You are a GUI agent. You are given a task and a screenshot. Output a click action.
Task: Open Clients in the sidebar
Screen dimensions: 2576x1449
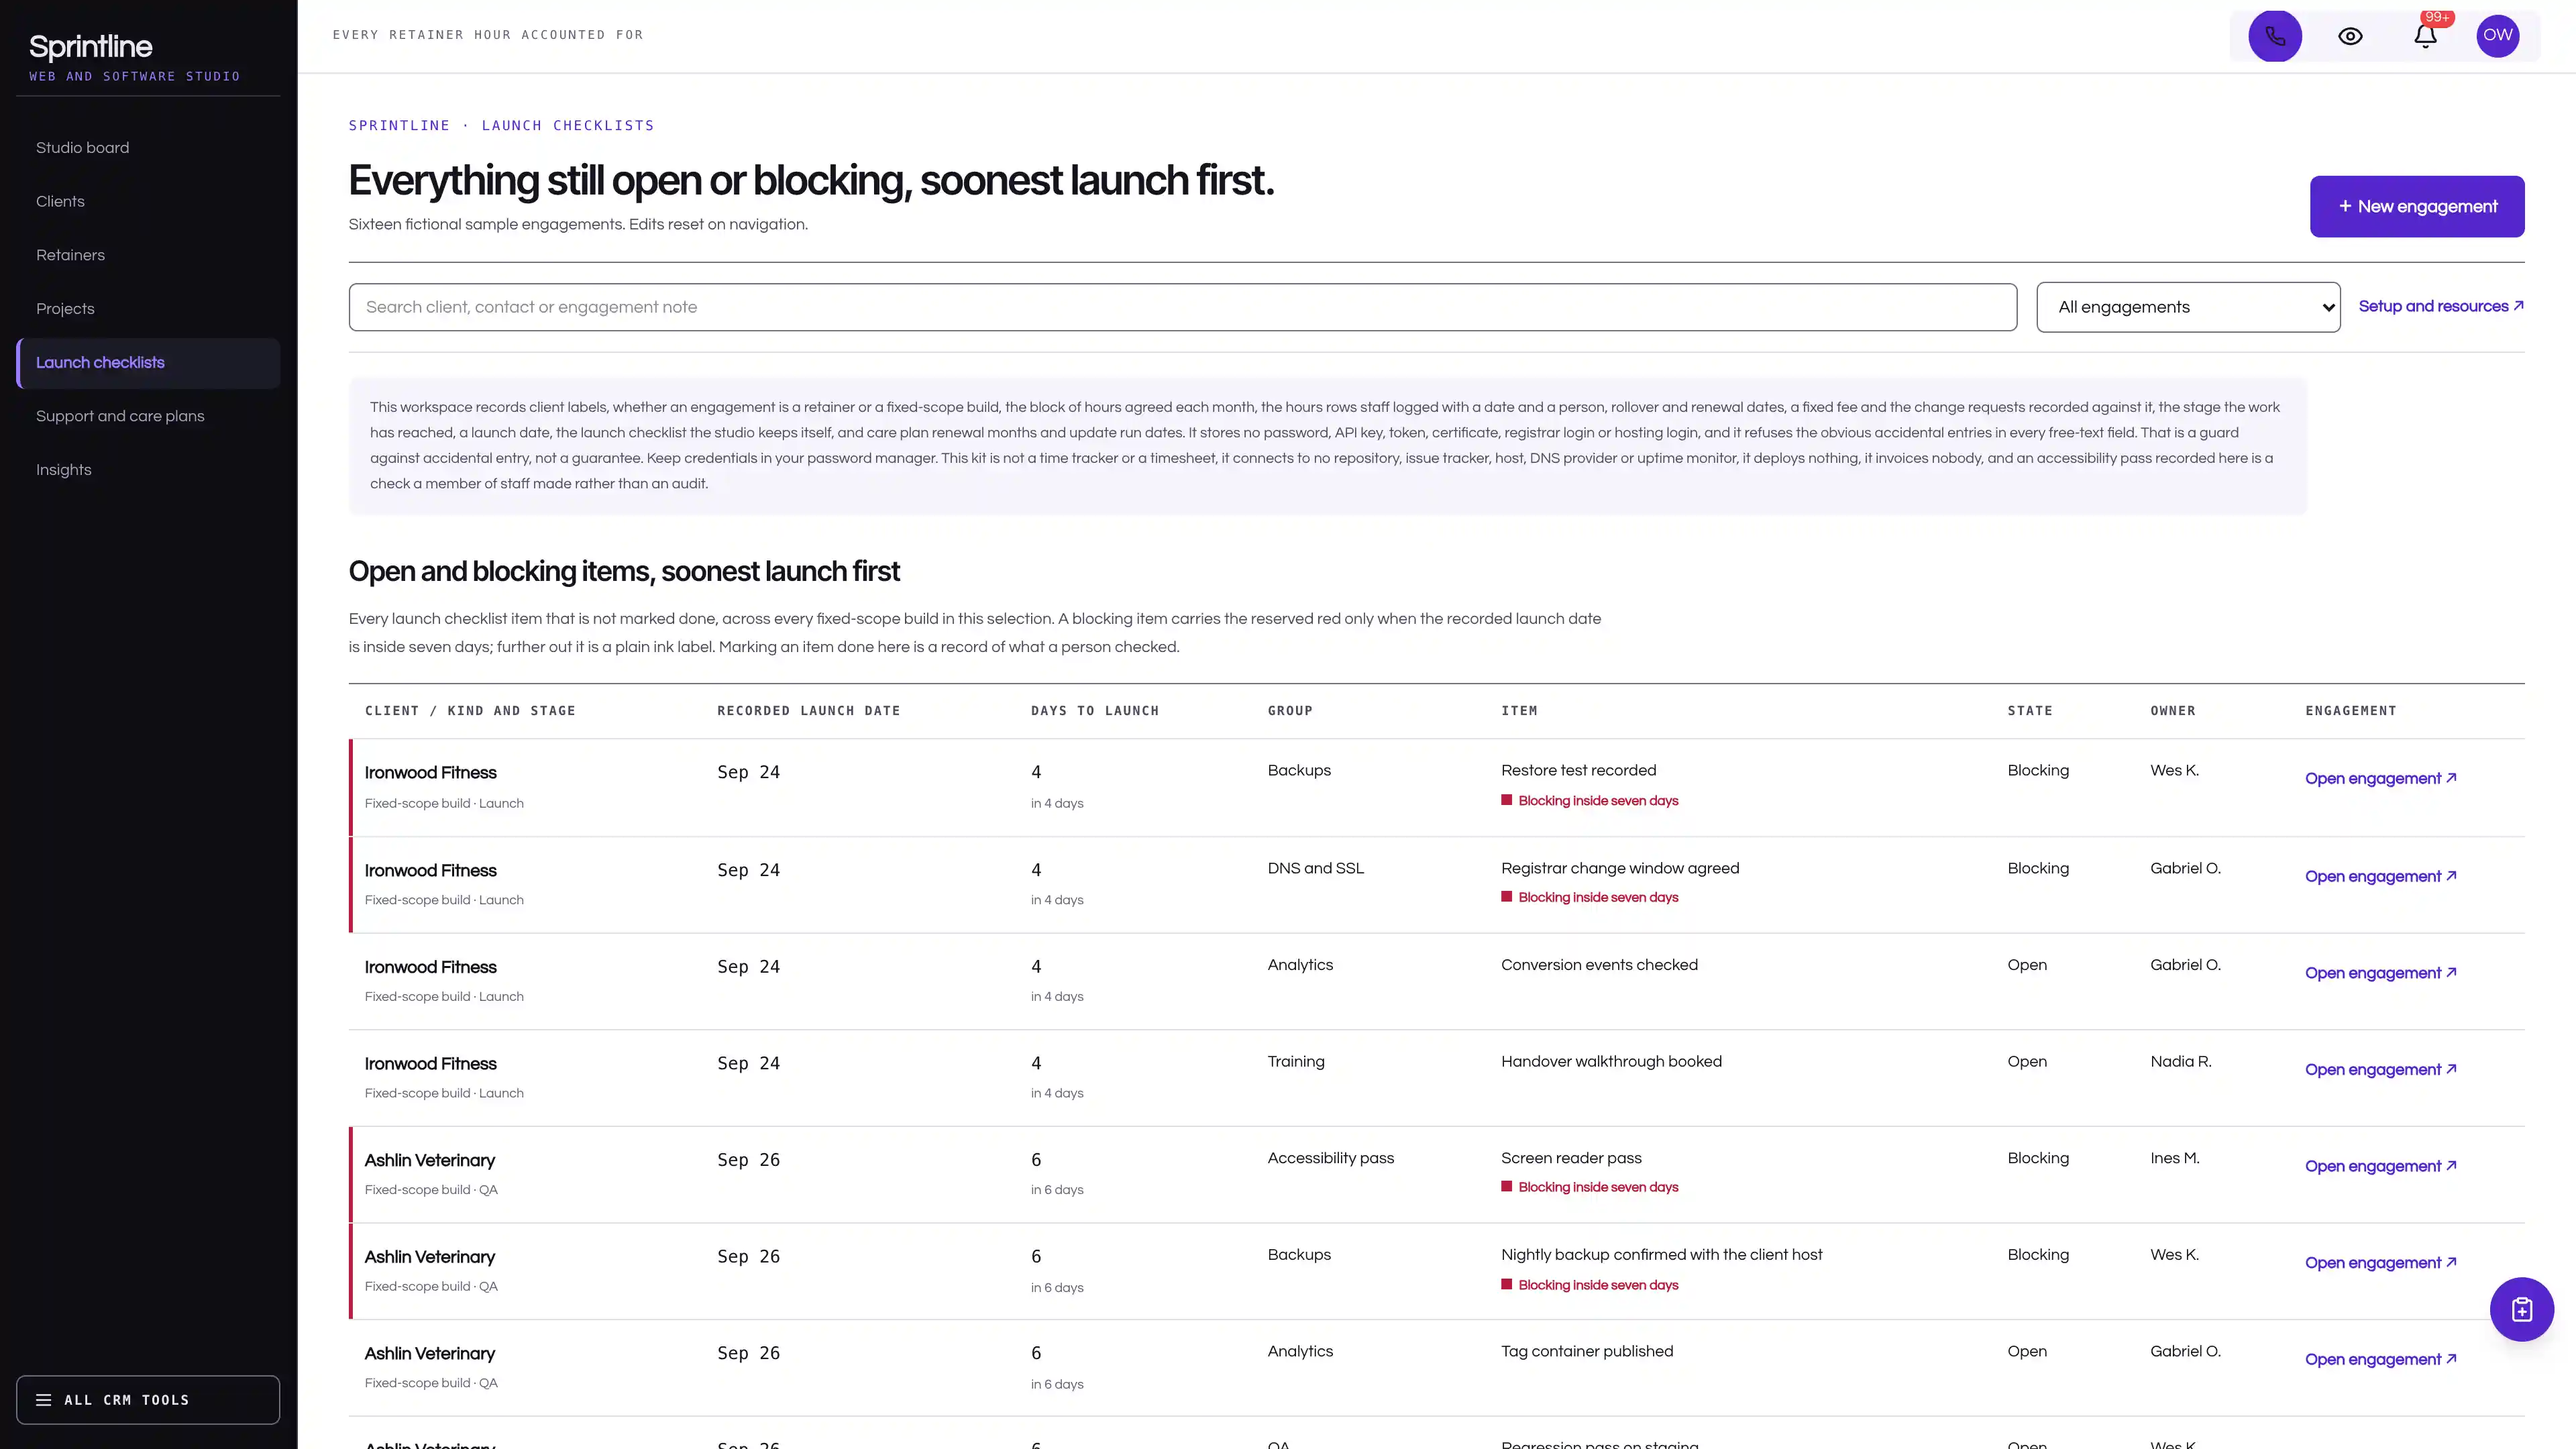(x=148, y=202)
